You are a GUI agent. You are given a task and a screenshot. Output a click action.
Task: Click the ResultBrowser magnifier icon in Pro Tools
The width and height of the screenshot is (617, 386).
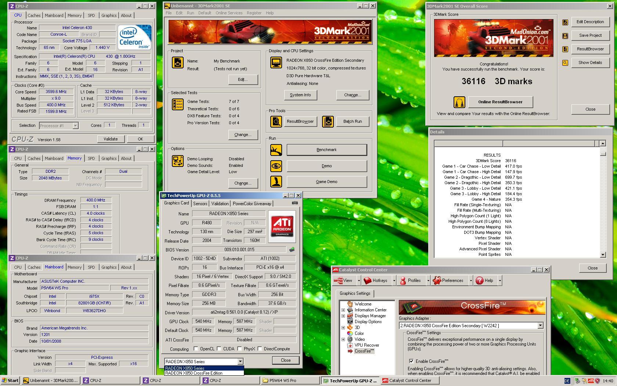(276, 121)
